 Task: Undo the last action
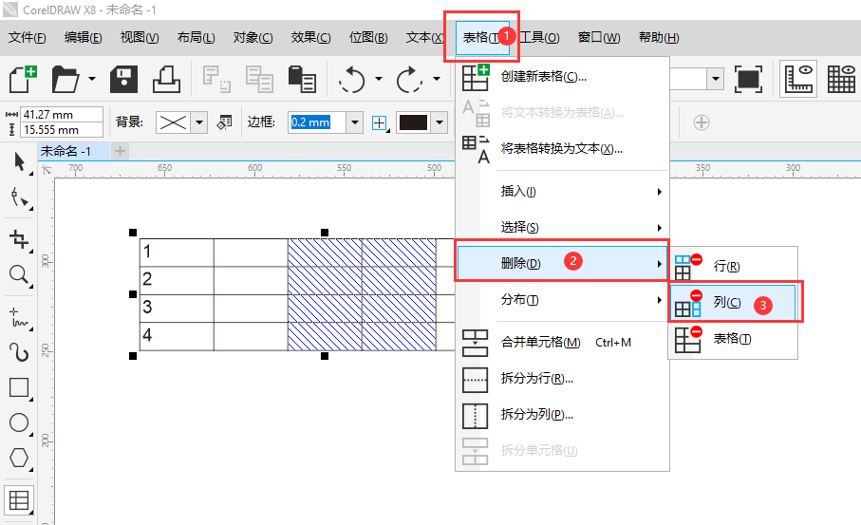tap(351, 79)
